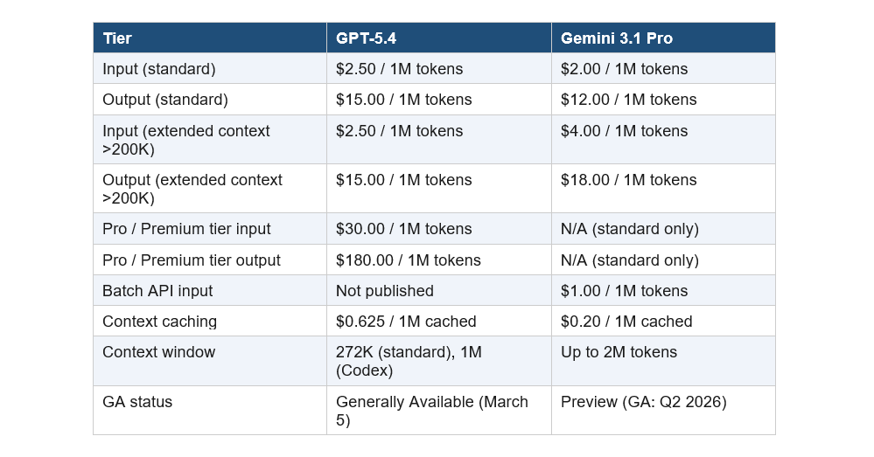Select the Input (standard) row label
This screenshot has width=874, height=457.
click(x=159, y=69)
